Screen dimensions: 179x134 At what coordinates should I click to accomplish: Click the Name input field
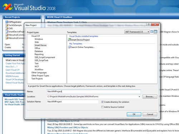94,91
